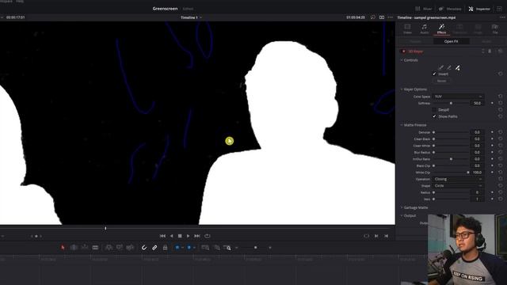Click the Reset button under Invert
This screenshot has height=285, width=507.
tap(442, 81)
